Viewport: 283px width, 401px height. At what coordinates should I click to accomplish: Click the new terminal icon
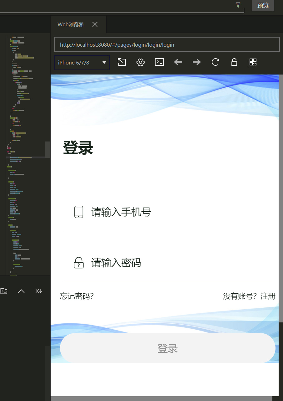[4, 291]
